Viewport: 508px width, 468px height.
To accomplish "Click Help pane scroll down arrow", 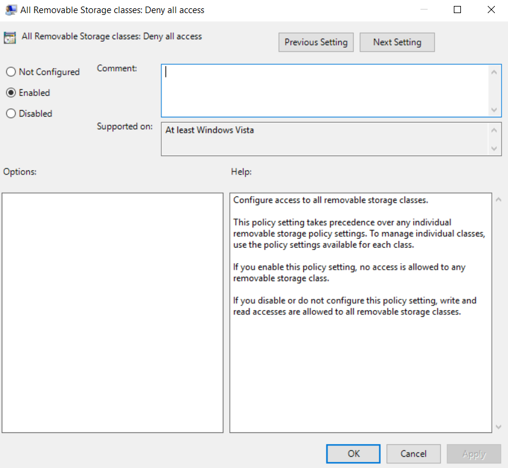I will (x=498, y=427).
